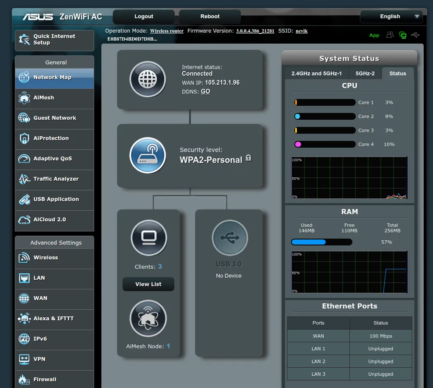The image size is (433, 388).
Task: Click the WAN globe icon in sidebar
Action: 24,298
